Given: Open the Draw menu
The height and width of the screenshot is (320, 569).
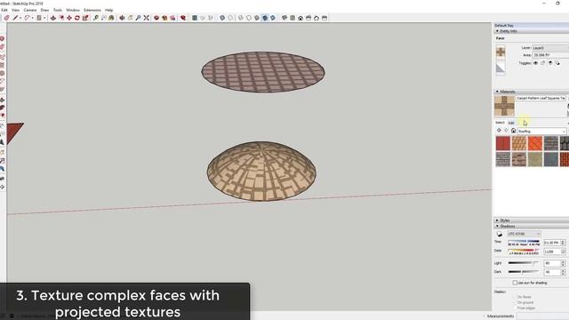Looking at the screenshot, I should pyautogui.click(x=44, y=10).
